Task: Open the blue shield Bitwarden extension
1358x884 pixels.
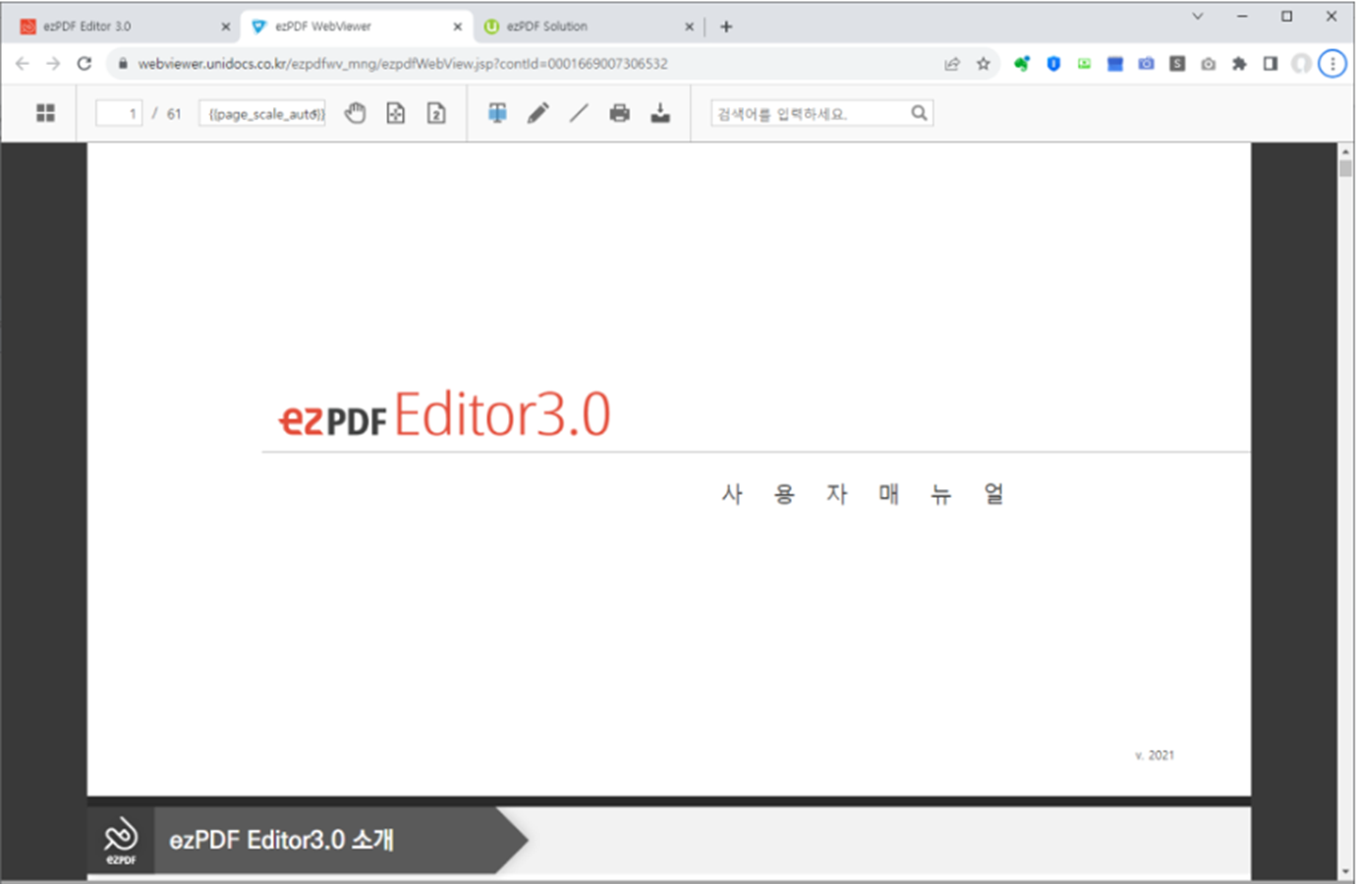Action: [x=1053, y=64]
